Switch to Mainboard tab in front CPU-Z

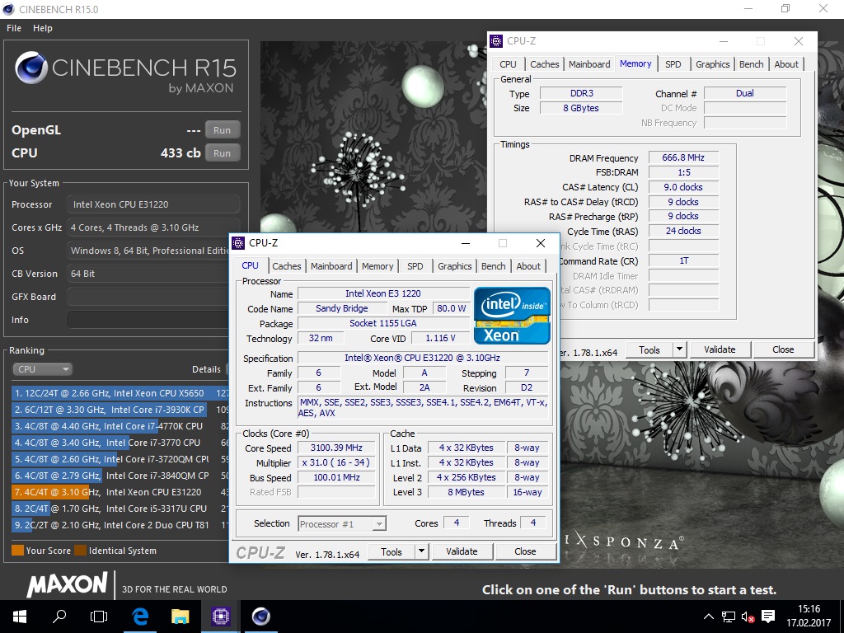331,266
